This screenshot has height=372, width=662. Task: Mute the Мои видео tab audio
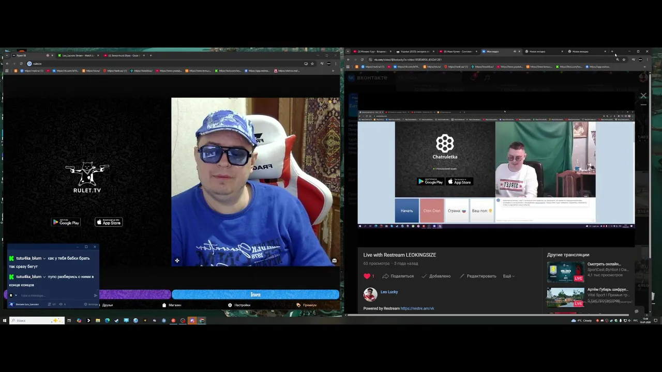click(x=515, y=51)
